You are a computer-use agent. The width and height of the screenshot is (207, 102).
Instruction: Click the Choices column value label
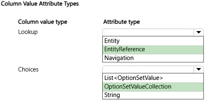[28, 69]
